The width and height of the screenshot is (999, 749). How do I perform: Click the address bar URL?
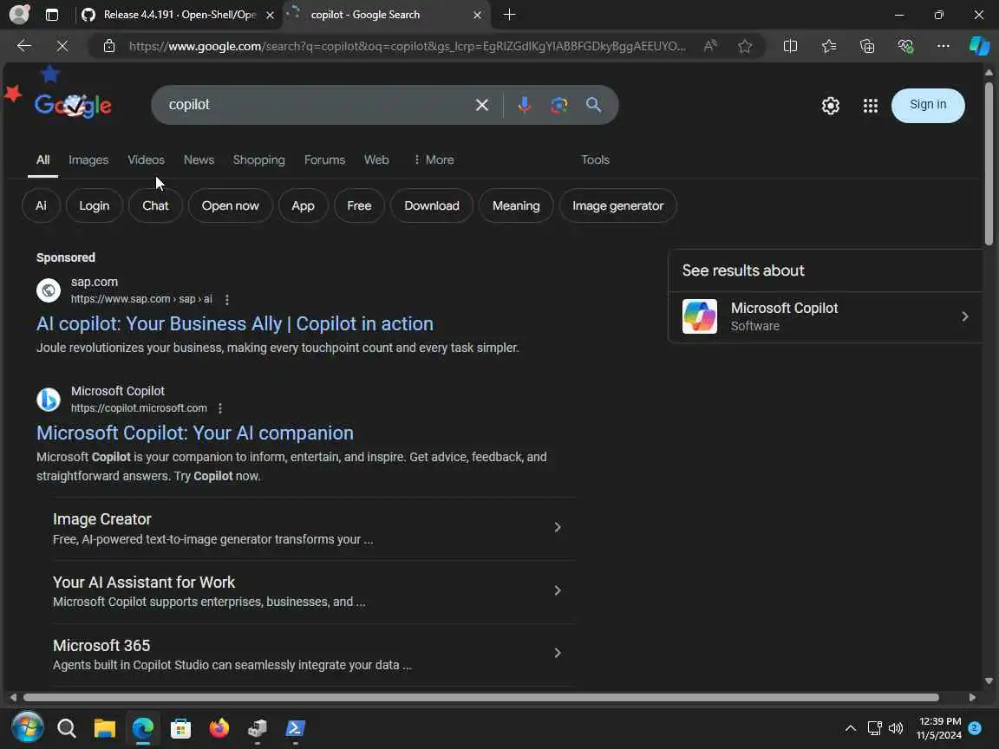click(408, 46)
